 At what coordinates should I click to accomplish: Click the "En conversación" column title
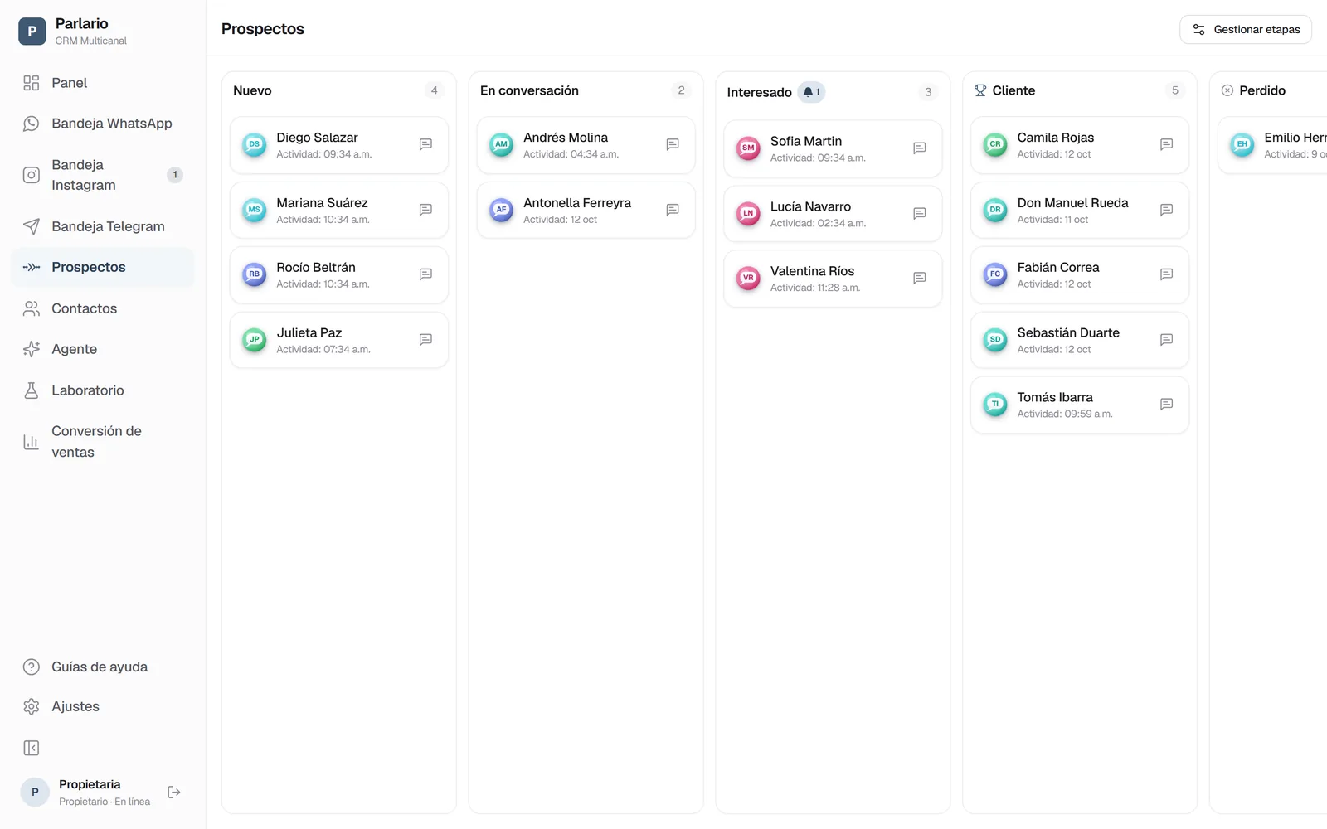click(529, 90)
